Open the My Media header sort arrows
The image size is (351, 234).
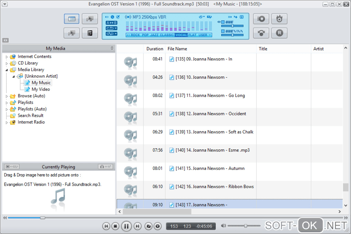[x=112, y=48]
